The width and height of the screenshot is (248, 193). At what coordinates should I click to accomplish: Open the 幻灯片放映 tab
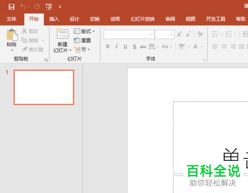[143, 19]
